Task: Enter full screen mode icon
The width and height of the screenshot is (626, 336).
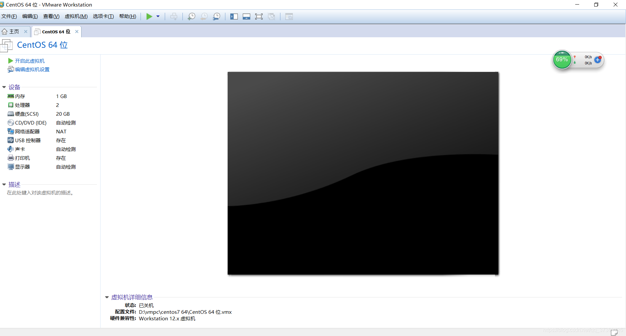Action: click(x=259, y=16)
